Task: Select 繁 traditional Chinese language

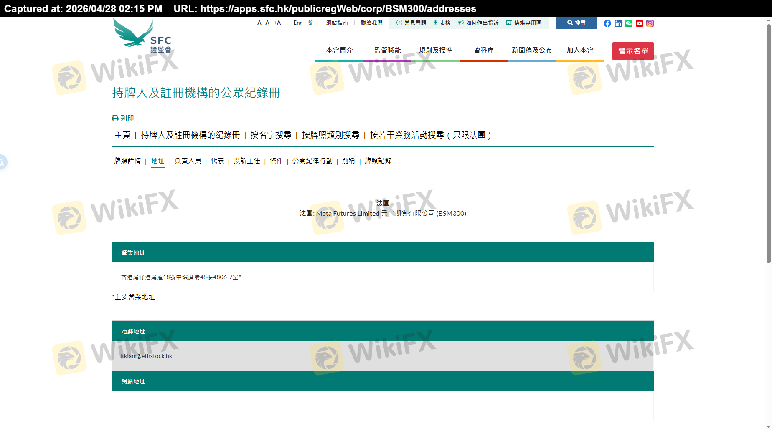Action: click(x=310, y=23)
